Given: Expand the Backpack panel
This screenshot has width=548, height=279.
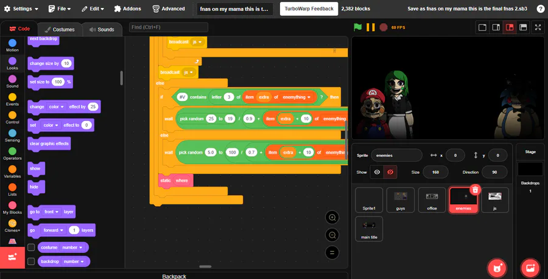Looking at the screenshot, I should (x=174, y=276).
